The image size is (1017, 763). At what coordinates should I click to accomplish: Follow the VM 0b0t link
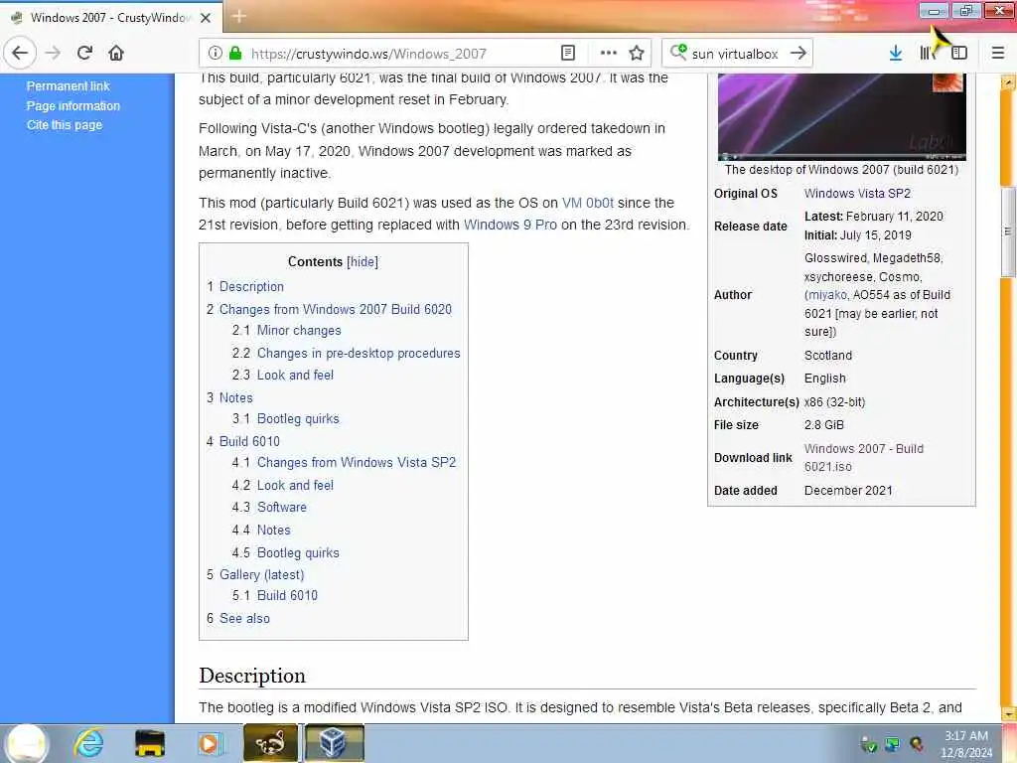coord(588,203)
